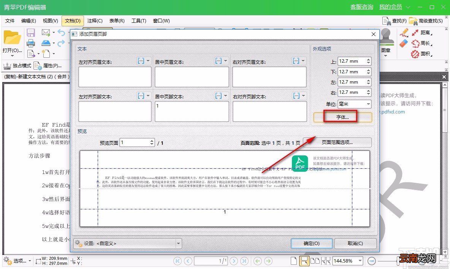Click 取消(C) to cancel dialog
Screen dimensions: 450x269
click(355, 243)
